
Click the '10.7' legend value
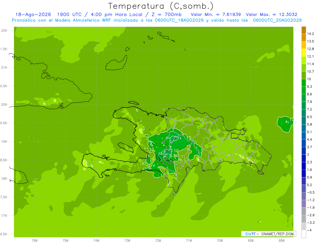click(311, 72)
